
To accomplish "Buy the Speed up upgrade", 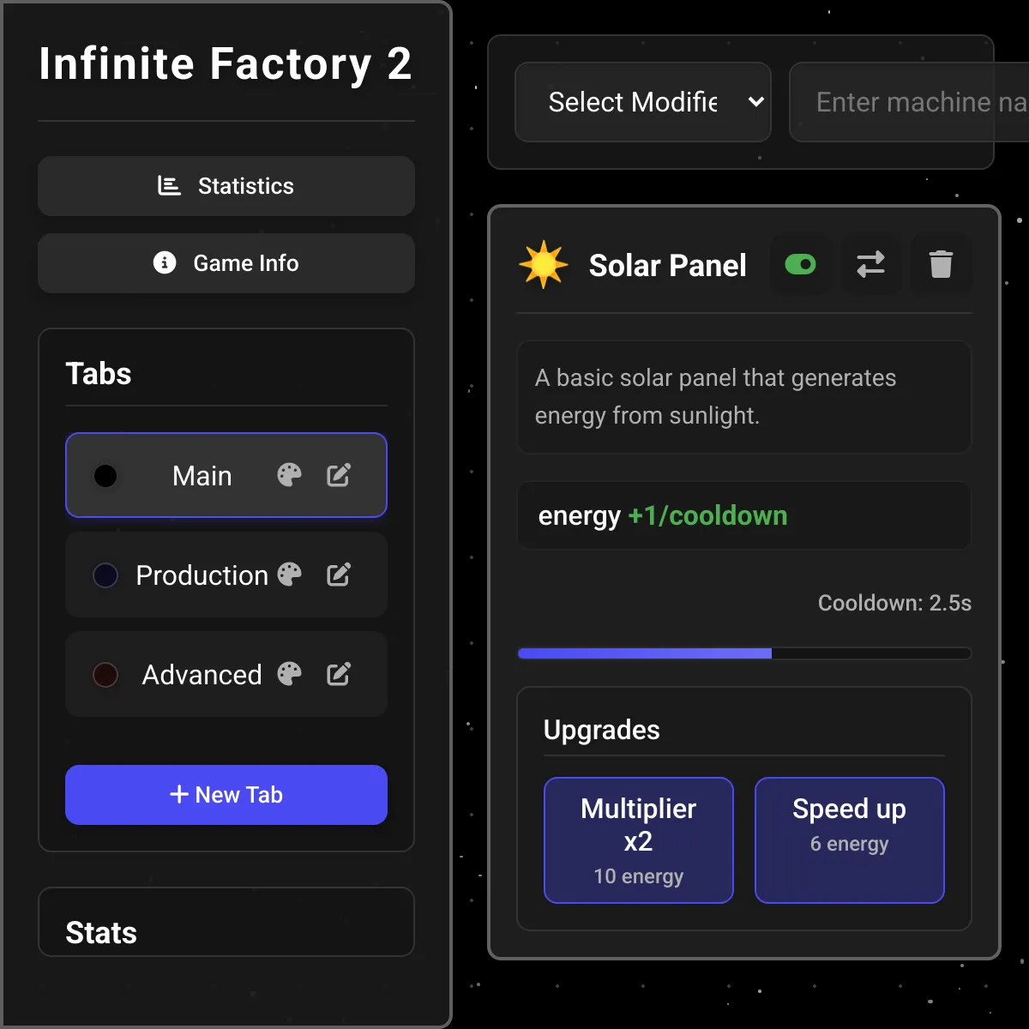I will click(x=850, y=840).
